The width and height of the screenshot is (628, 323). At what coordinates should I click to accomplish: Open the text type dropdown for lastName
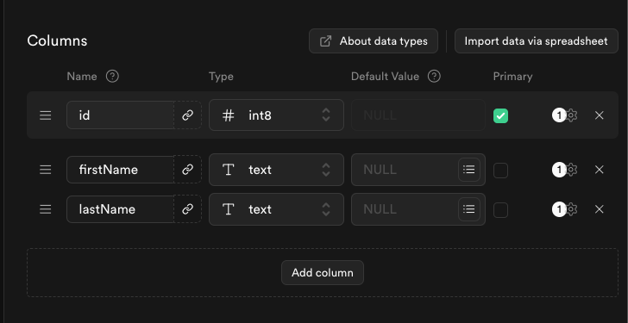[x=276, y=209]
